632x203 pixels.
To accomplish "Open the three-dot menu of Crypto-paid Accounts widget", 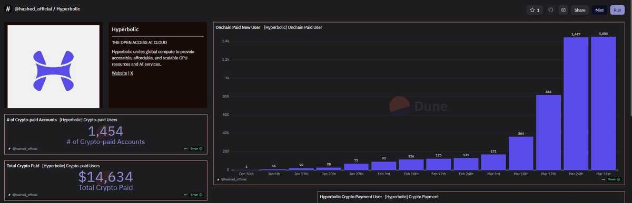I will [185, 149].
